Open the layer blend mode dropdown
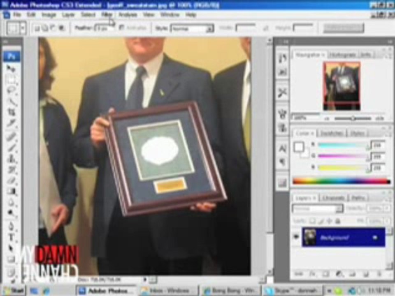The width and height of the screenshot is (395, 296). [x=317, y=209]
